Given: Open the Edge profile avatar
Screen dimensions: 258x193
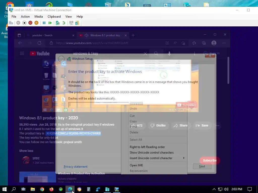Looking at the screenshot, I should point(214,43).
